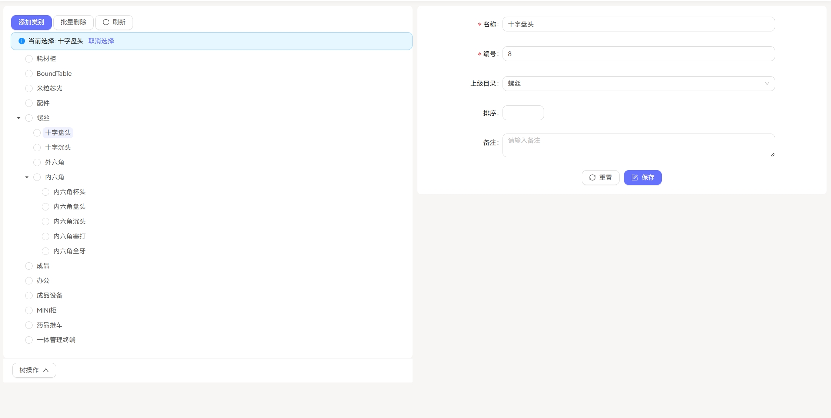Click the 批量删除 button
The width and height of the screenshot is (831, 418).
[73, 22]
